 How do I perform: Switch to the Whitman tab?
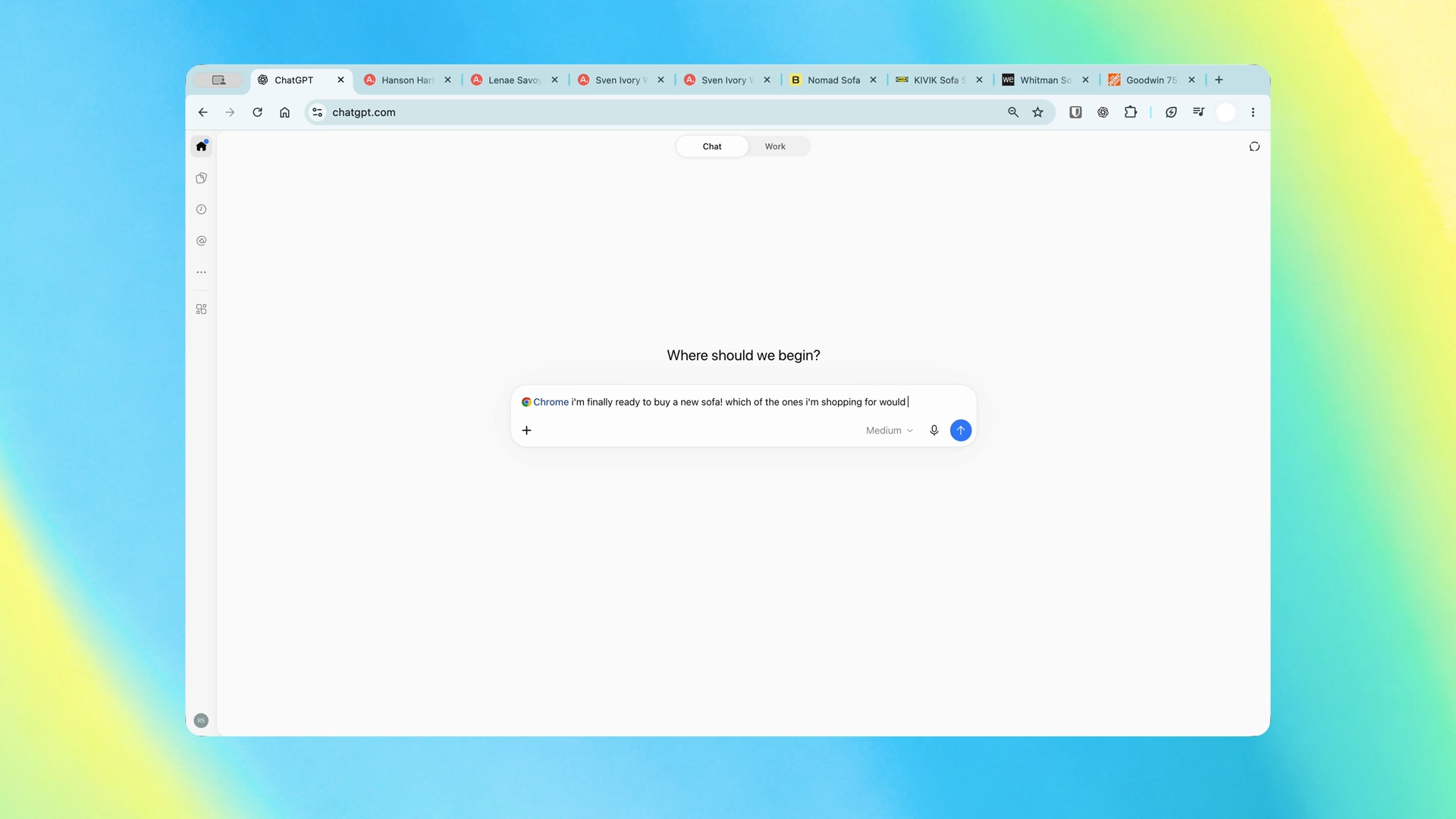click(1045, 80)
